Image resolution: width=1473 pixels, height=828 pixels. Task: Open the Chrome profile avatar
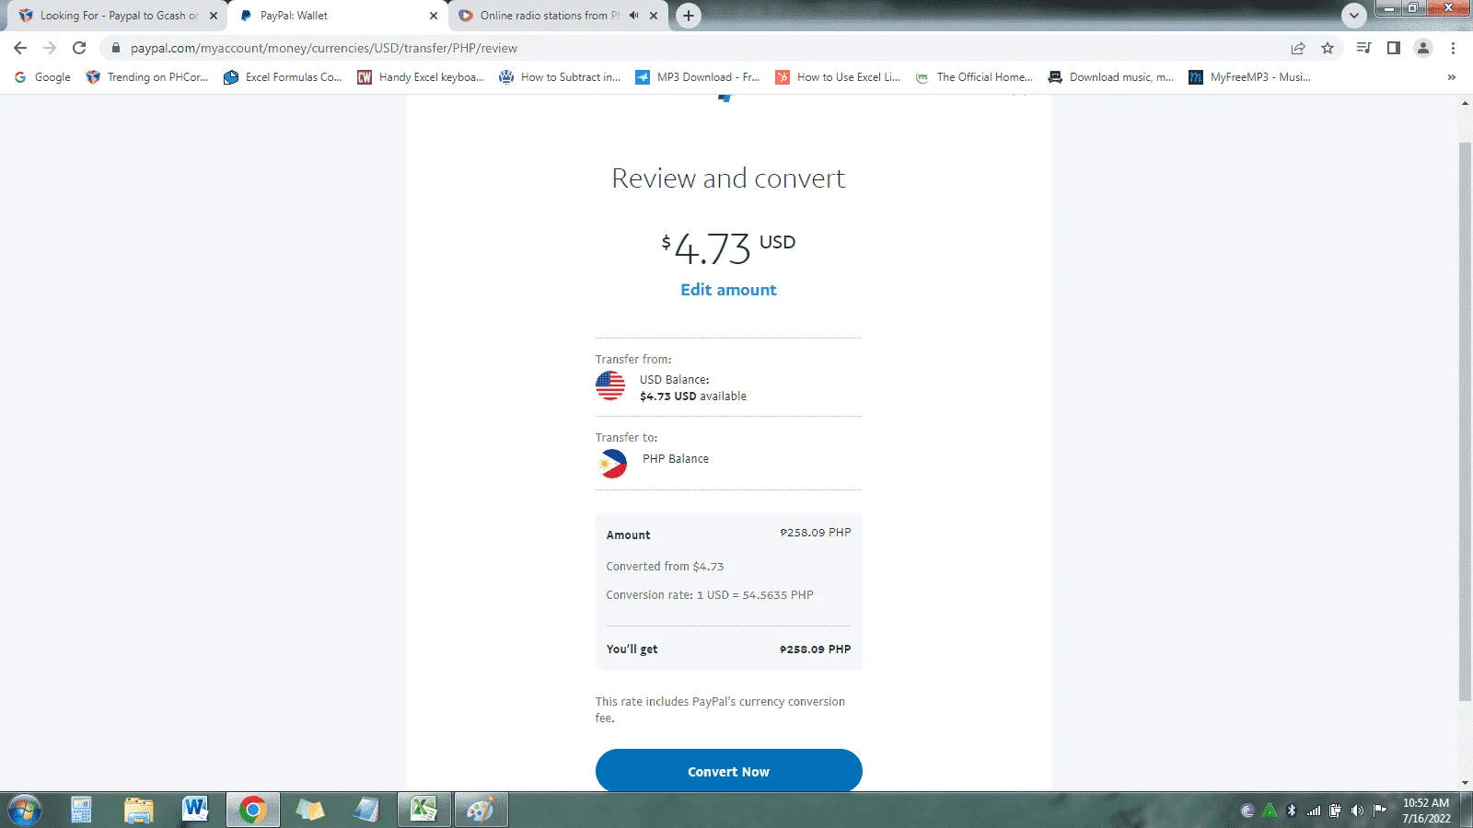tap(1423, 48)
